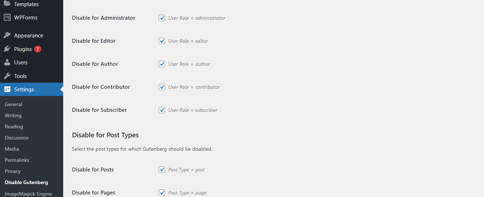Open General settings submenu item
This screenshot has width=484, height=197.
[x=14, y=104]
